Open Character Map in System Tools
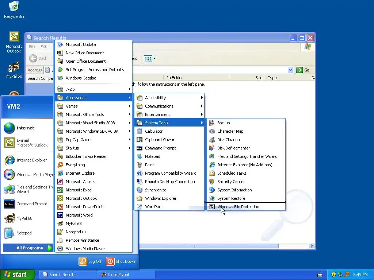The width and height of the screenshot is (374, 280). click(246, 131)
